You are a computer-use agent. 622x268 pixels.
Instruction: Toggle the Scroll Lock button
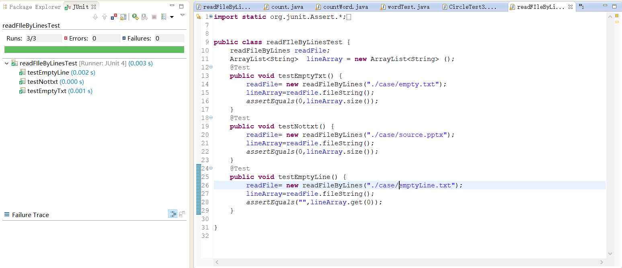123,17
